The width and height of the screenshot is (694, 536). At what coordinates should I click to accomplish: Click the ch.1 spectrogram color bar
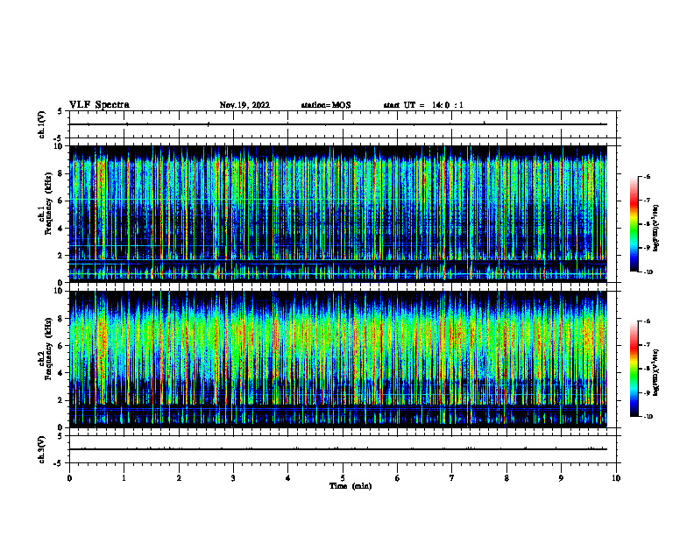click(x=634, y=224)
